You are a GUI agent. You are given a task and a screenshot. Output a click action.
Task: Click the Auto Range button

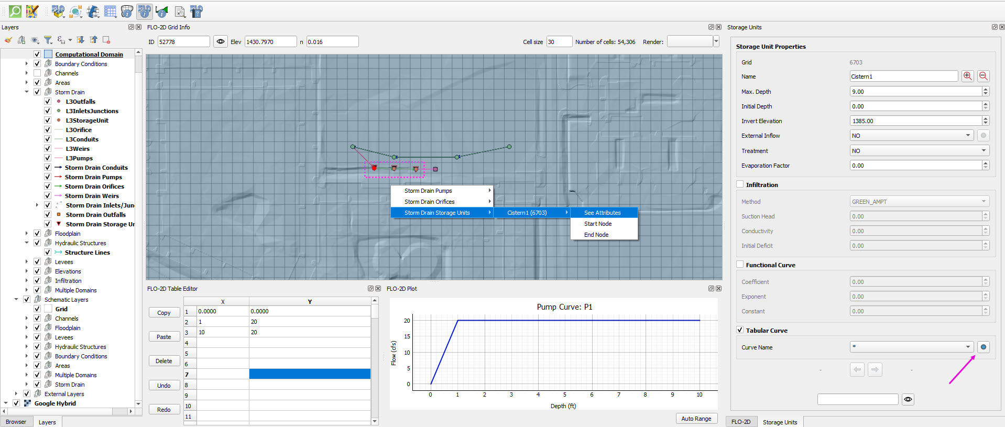point(696,419)
